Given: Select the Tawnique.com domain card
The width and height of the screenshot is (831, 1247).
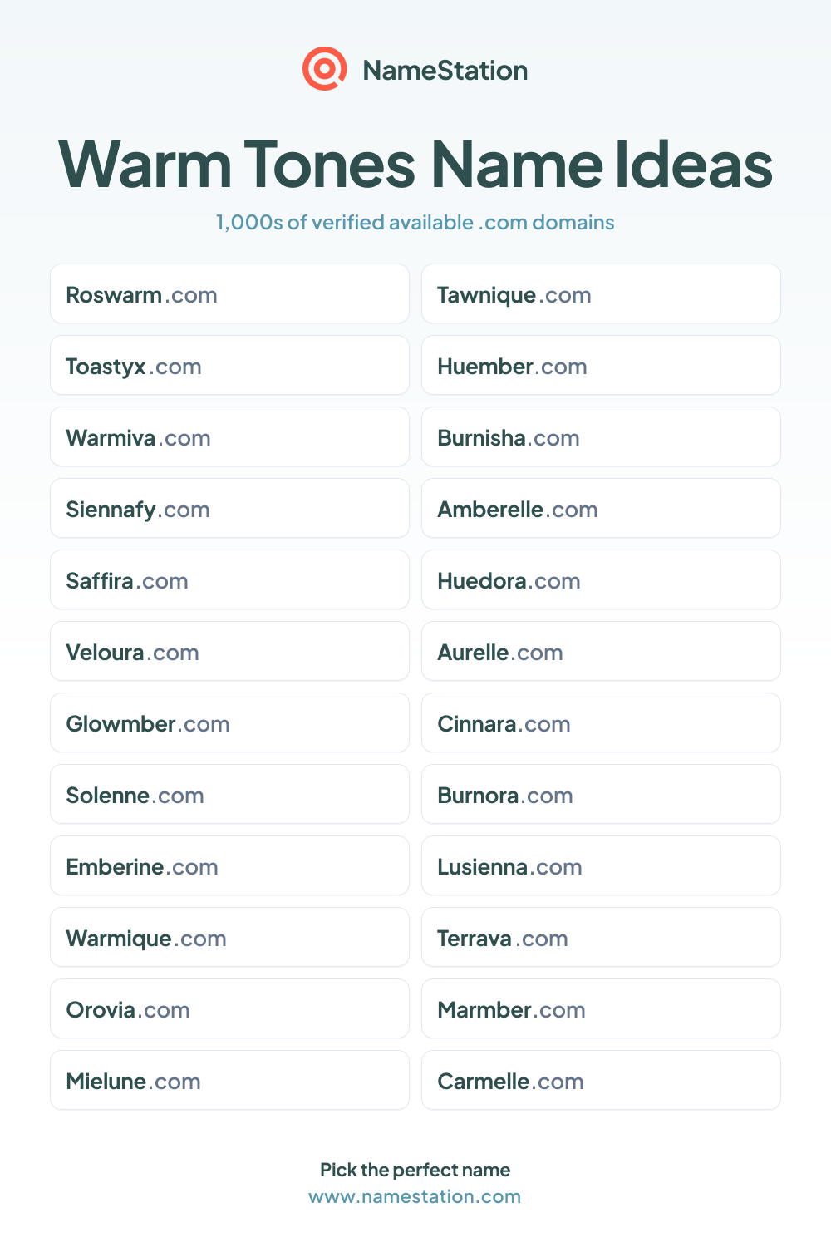Looking at the screenshot, I should click(601, 293).
